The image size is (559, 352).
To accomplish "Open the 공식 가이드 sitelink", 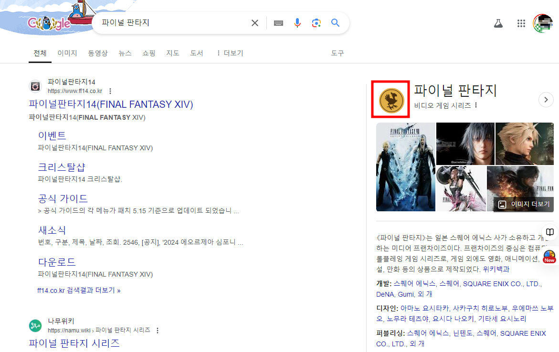I will 63,198.
